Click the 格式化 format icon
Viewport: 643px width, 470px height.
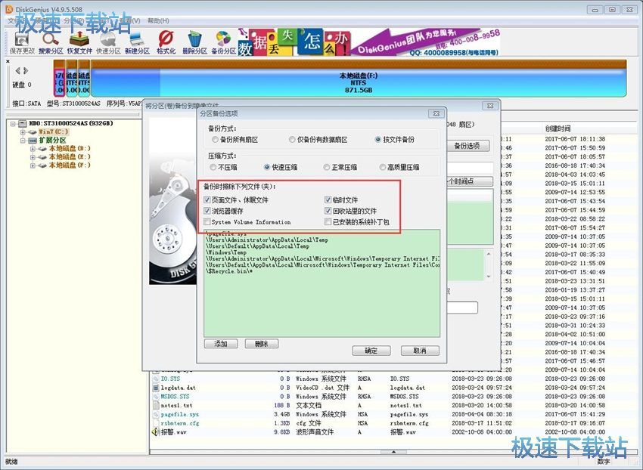click(x=166, y=43)
